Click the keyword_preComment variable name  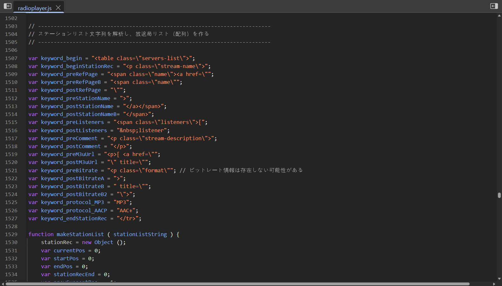pyautogui.click(x=69, y=138)
